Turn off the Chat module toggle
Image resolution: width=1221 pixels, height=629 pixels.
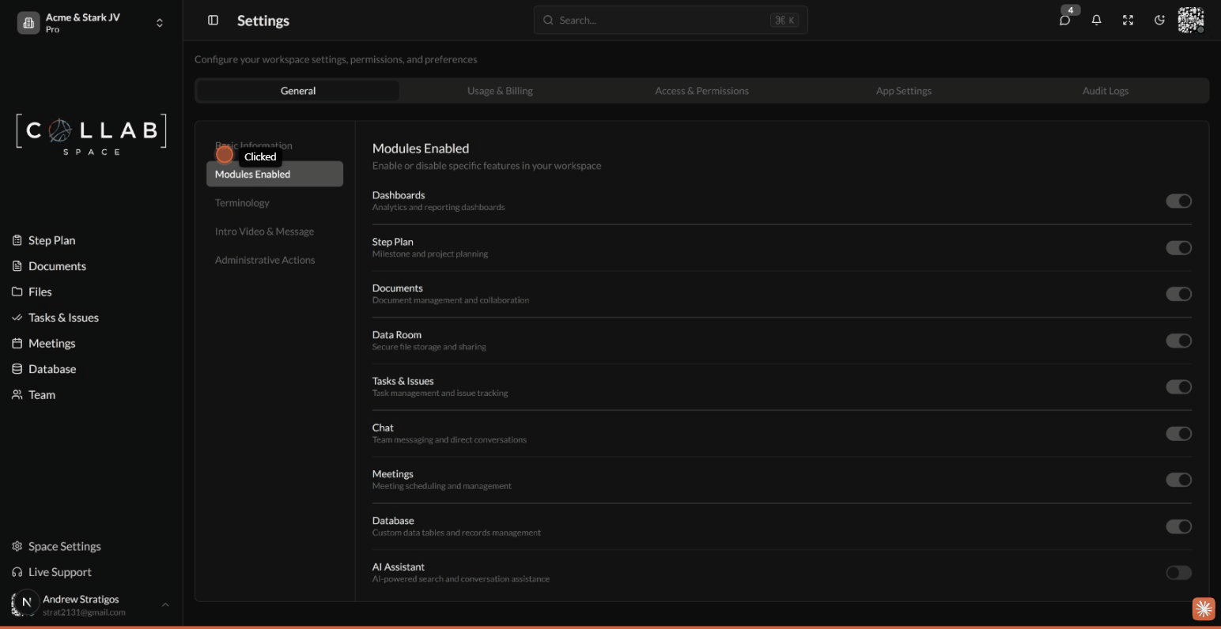pos(1178,433)
